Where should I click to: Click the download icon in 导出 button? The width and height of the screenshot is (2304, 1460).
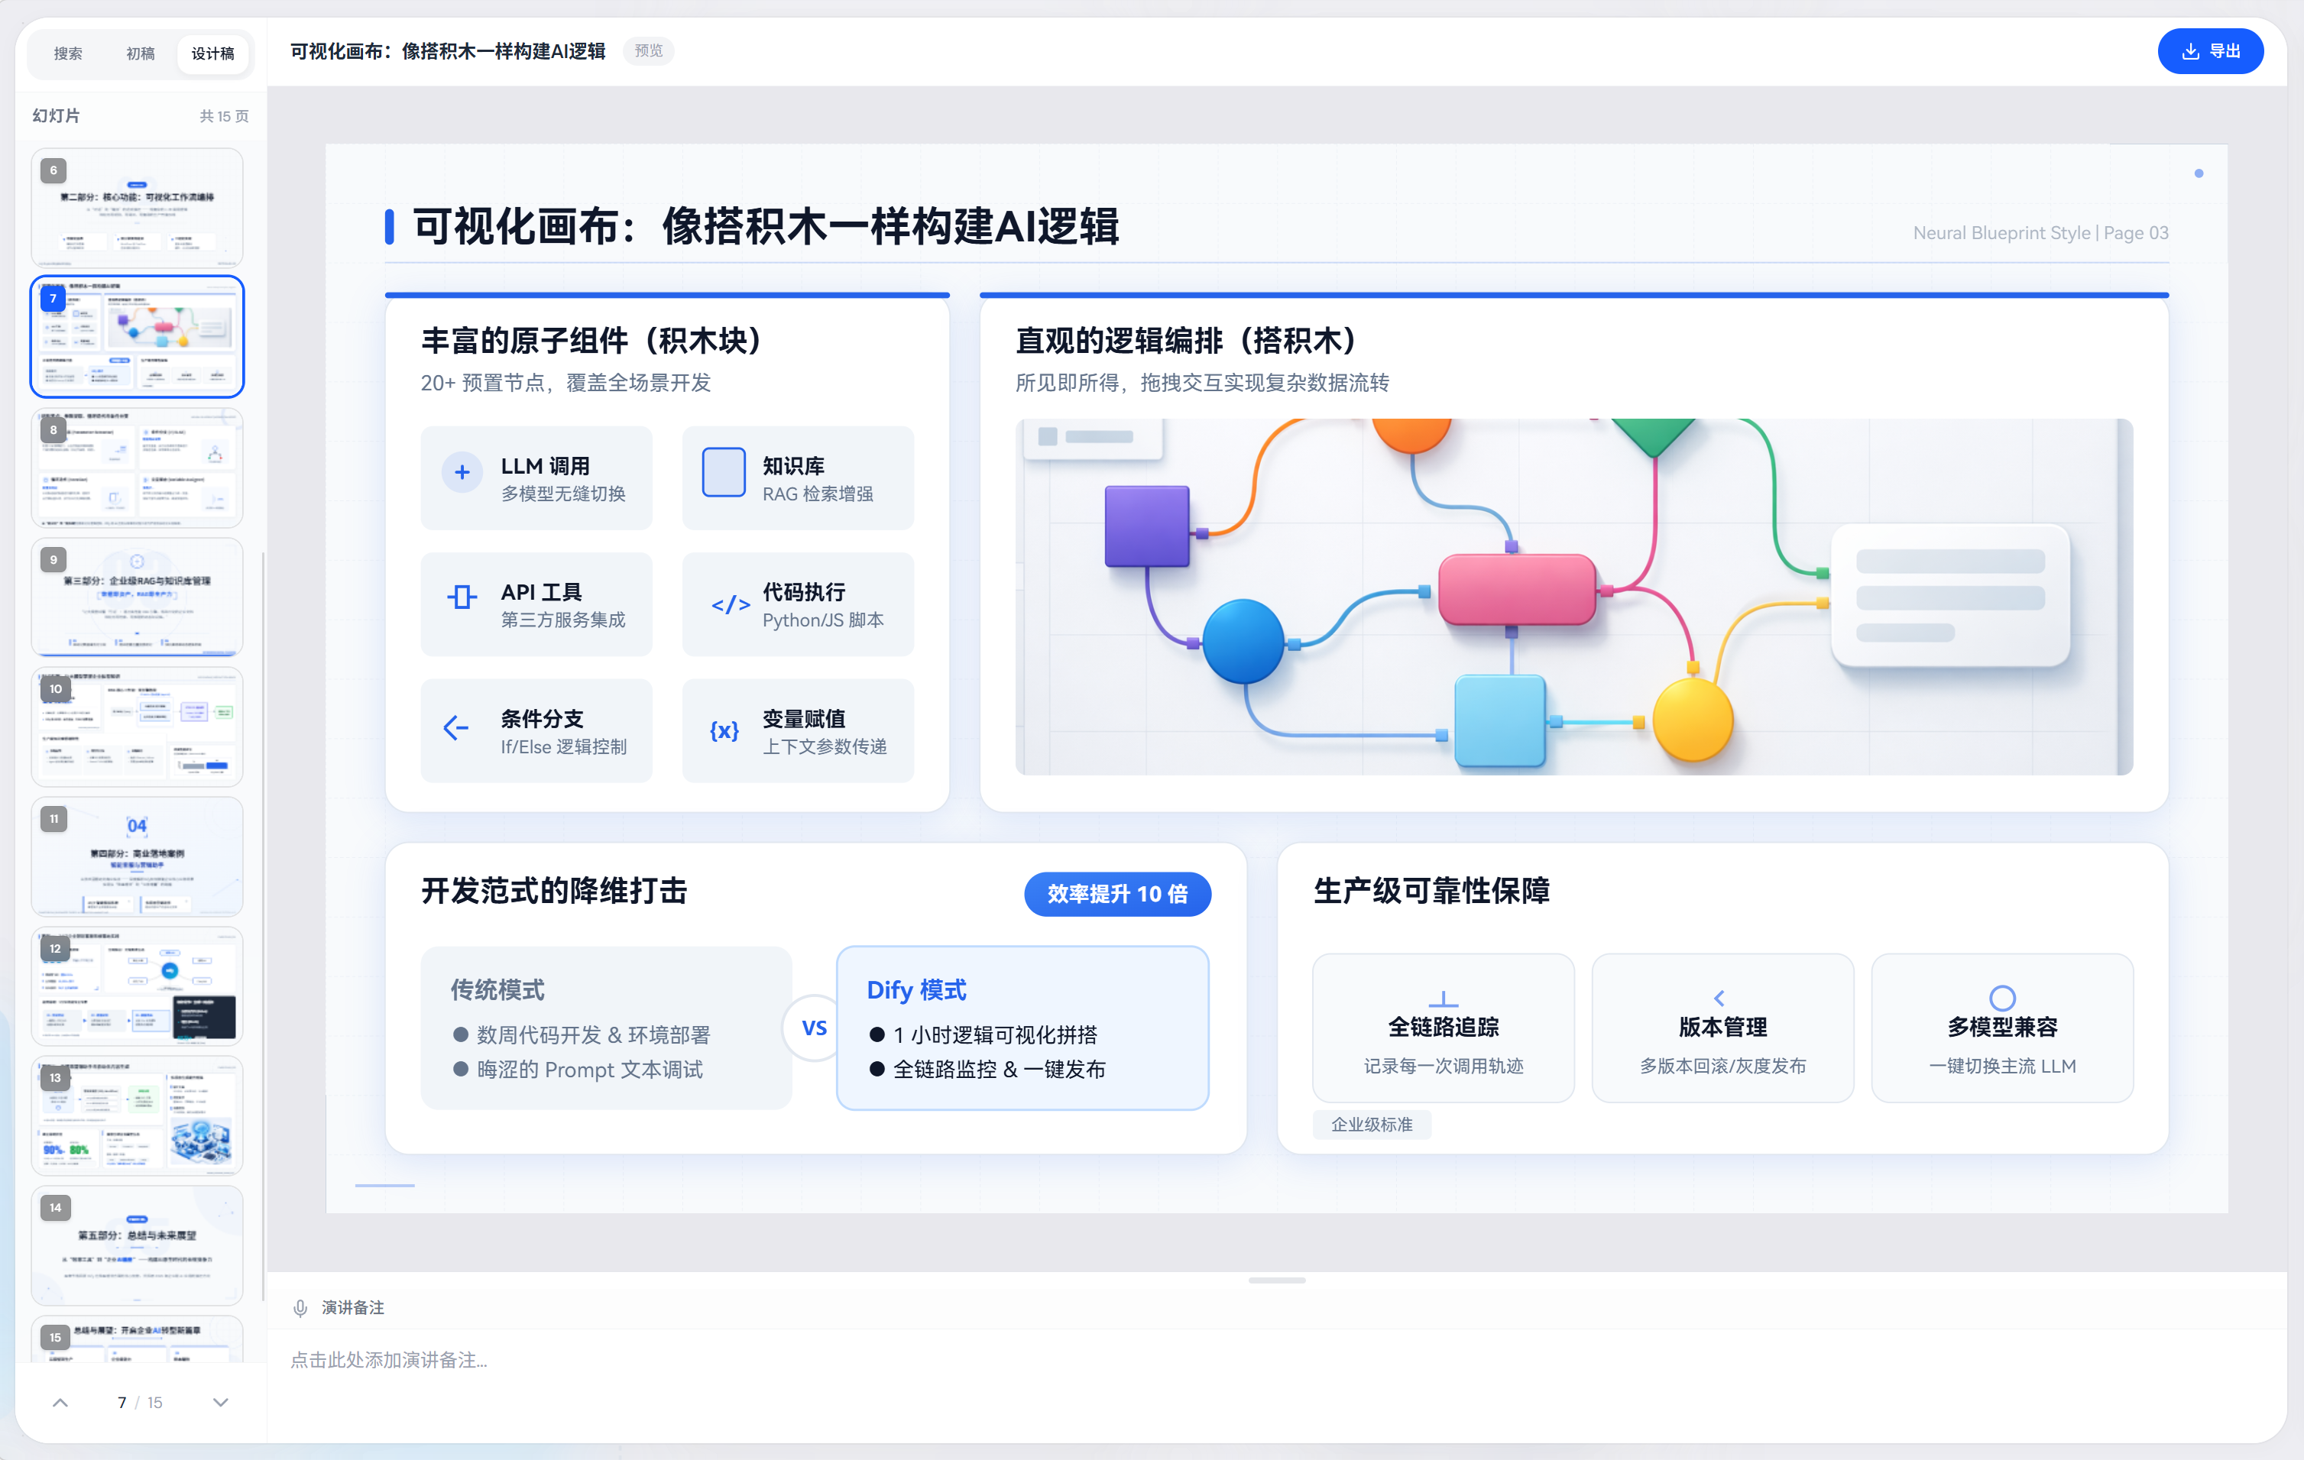tap(2190, 52)
